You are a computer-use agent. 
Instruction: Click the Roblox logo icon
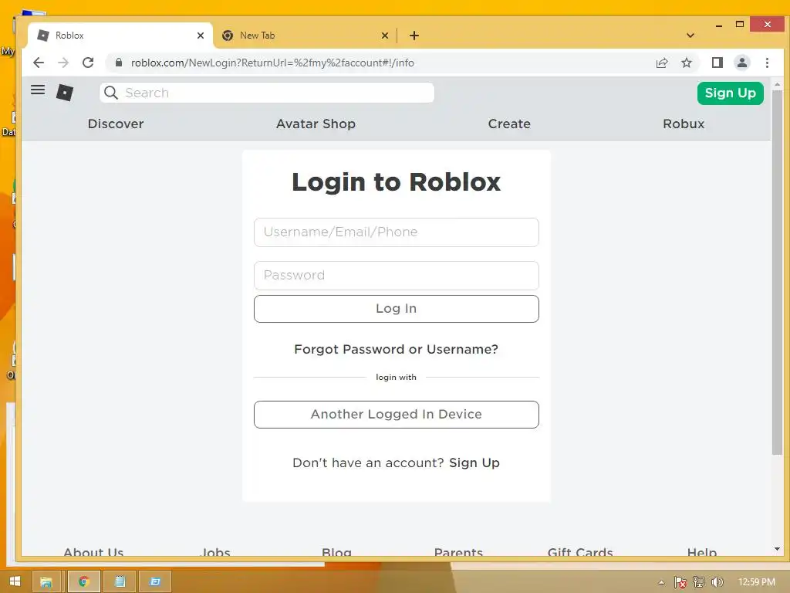pos(65,93)
